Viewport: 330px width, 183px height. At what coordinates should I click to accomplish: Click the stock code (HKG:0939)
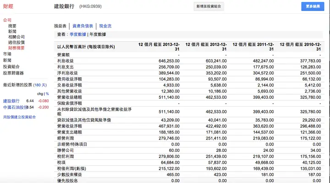[90, 6]
